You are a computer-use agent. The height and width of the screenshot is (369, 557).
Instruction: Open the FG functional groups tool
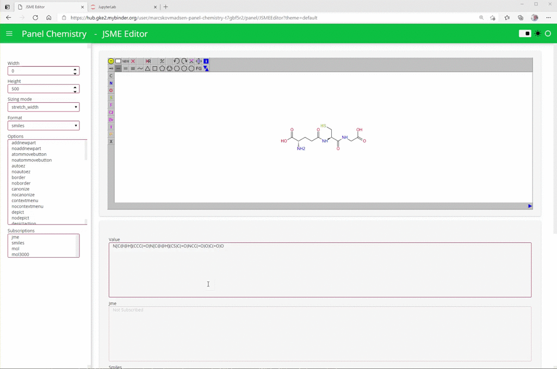click(199, 68)
